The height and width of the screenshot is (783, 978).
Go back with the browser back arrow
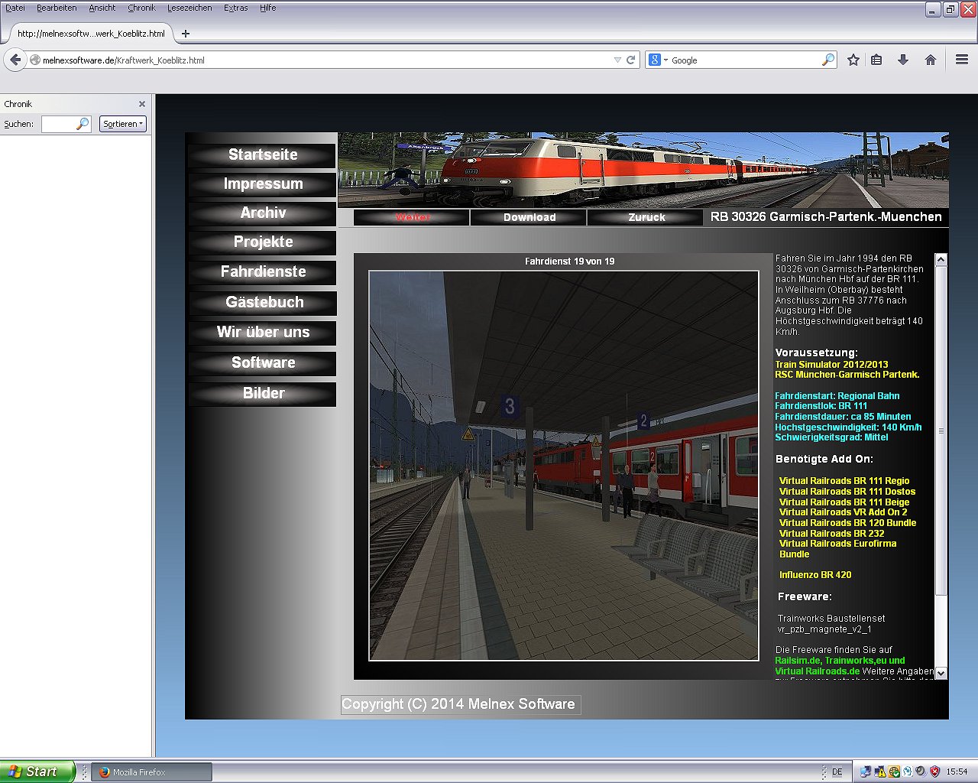click(15, 60)
